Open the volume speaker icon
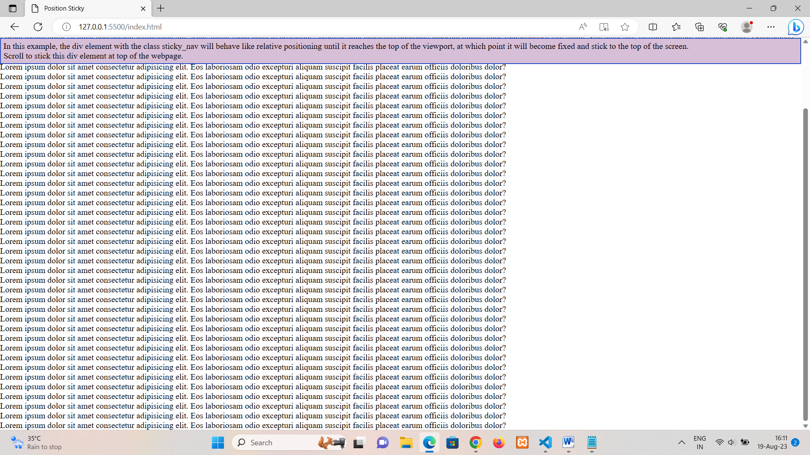This screenshot has height=455, width=810. [732, 442]
